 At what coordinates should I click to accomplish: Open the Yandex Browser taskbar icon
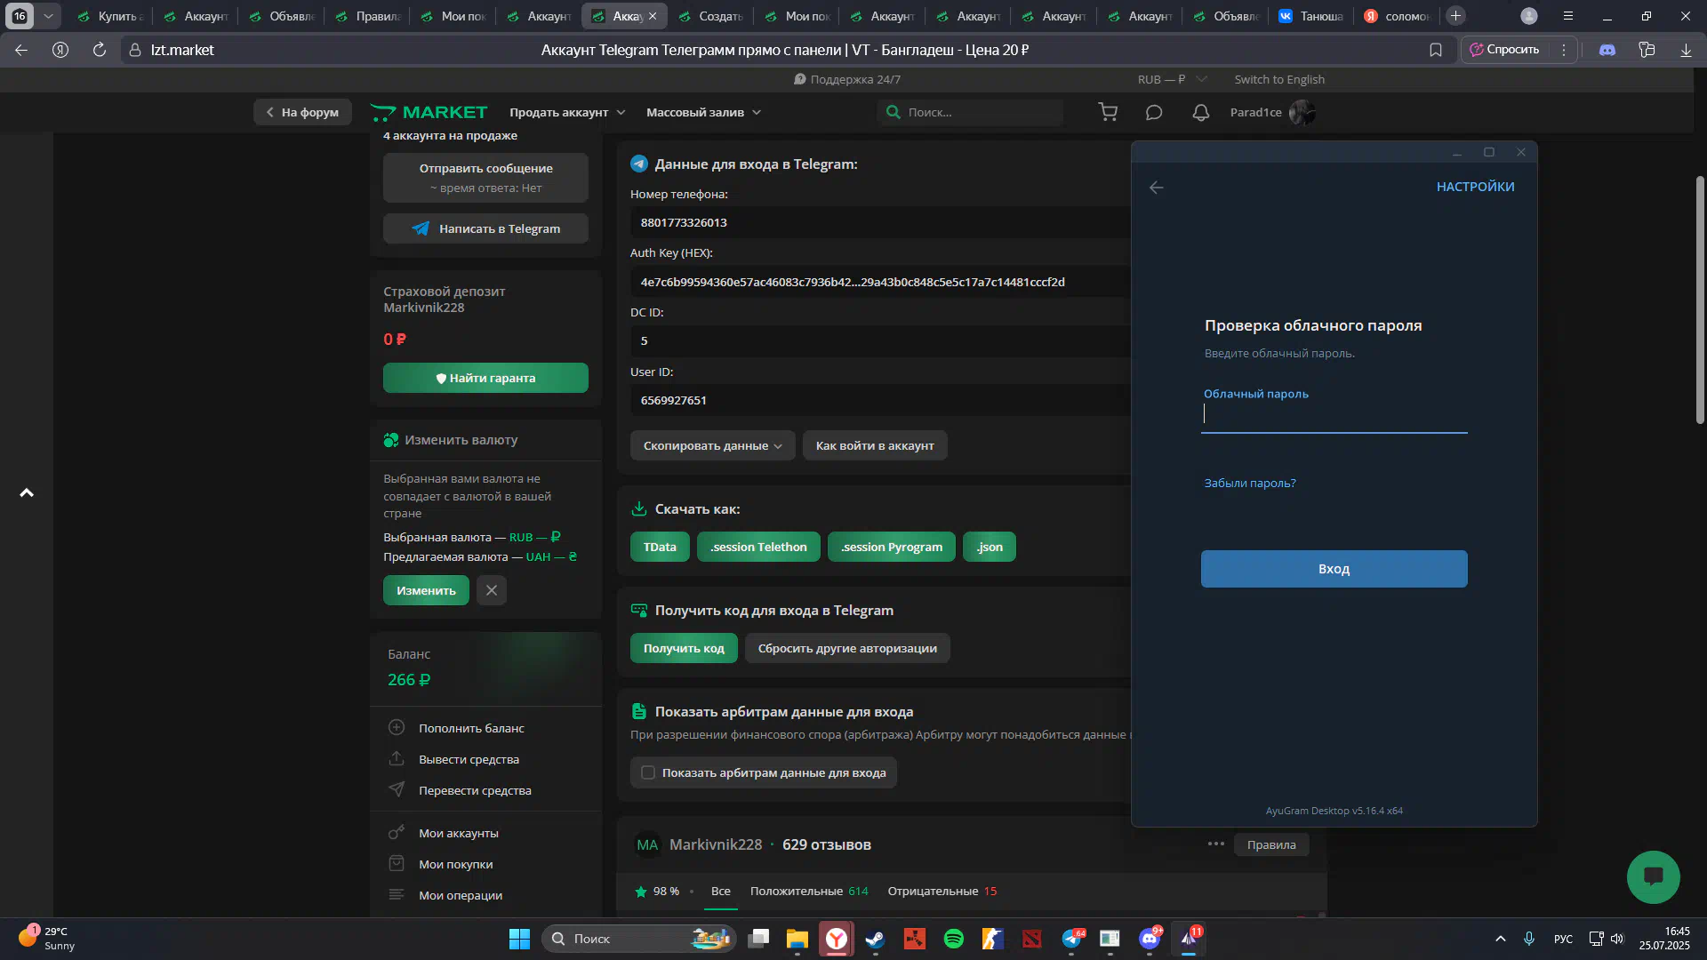click(837, 939)
